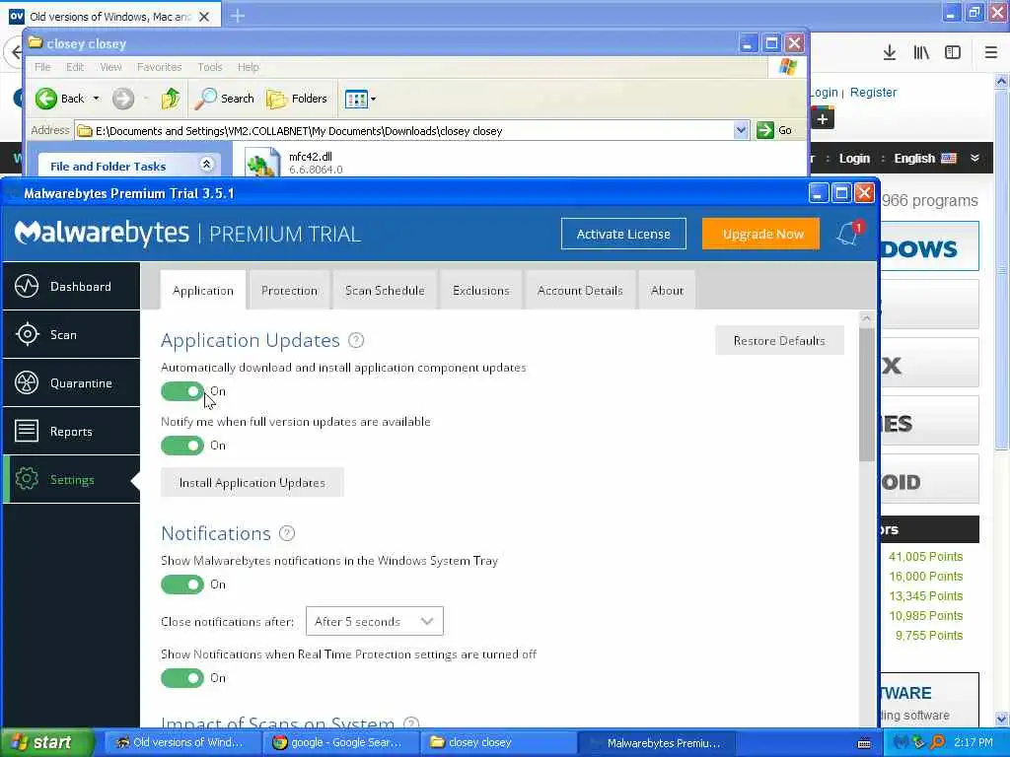1010x757 pixels.
Task: Go Forward in the Explorer window
Action: pos(123,99)
